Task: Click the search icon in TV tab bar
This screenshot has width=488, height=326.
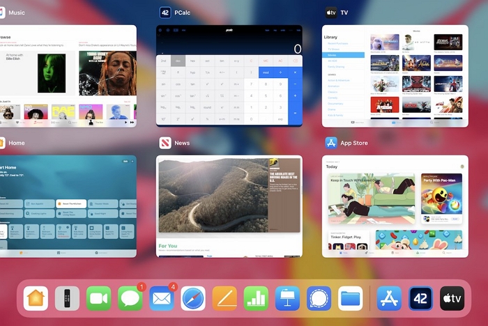Action: [x=432, y=123]
